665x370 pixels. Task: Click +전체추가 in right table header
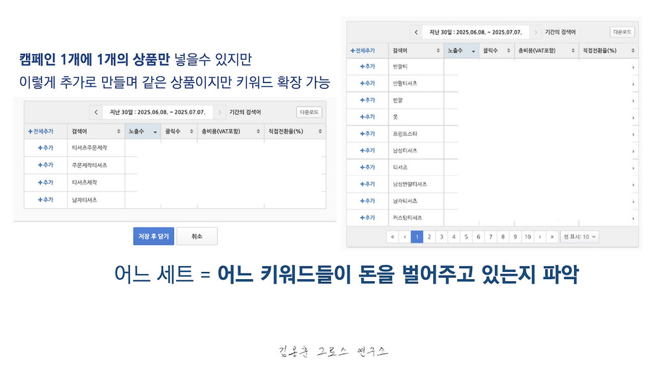[x=362, y=51]
